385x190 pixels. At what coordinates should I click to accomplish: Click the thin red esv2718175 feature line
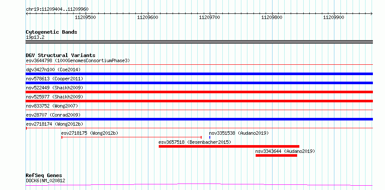pos(132,137)
